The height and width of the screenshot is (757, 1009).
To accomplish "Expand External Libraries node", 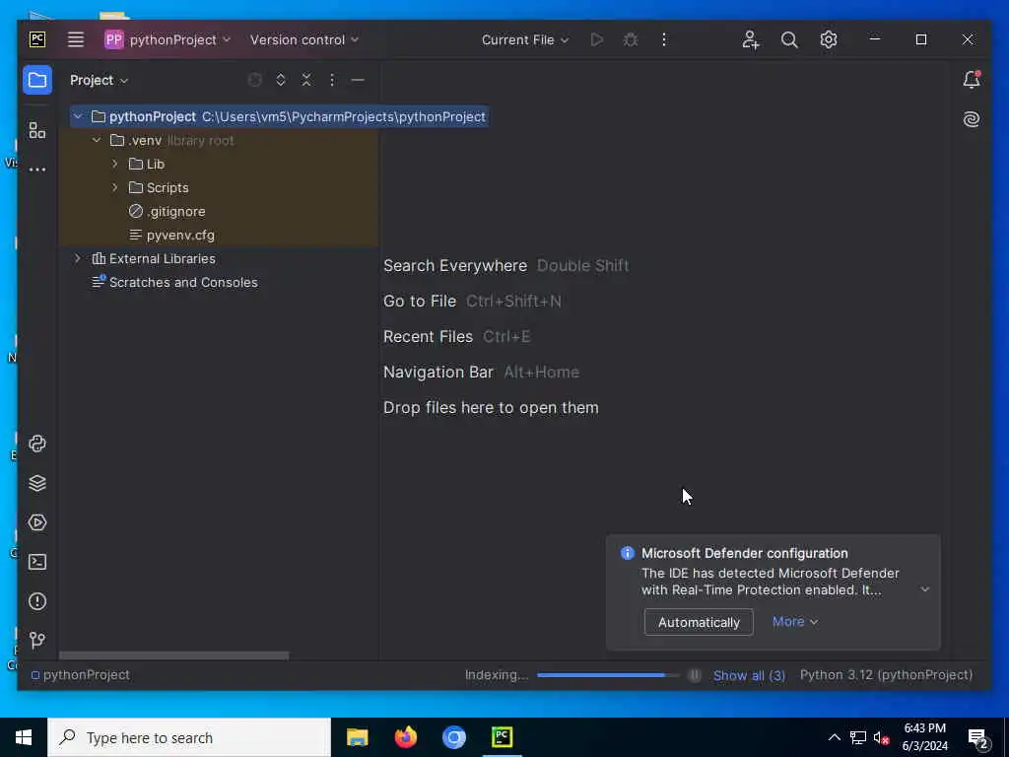I will point(78,259).
